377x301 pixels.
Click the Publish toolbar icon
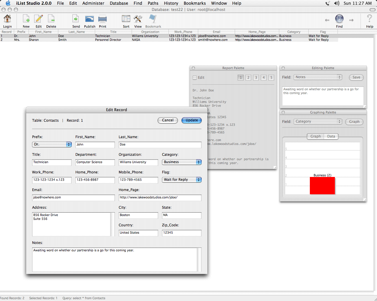(90, 19)
